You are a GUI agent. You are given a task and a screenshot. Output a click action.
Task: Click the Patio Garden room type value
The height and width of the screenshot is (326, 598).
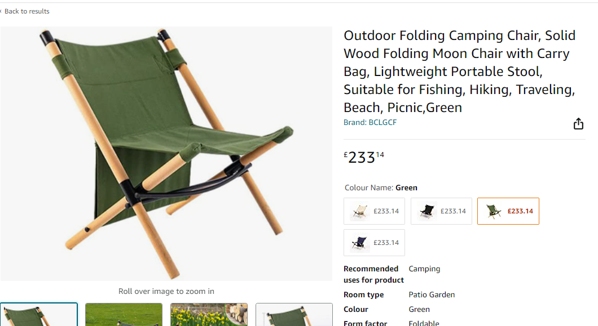coord(432,295)
